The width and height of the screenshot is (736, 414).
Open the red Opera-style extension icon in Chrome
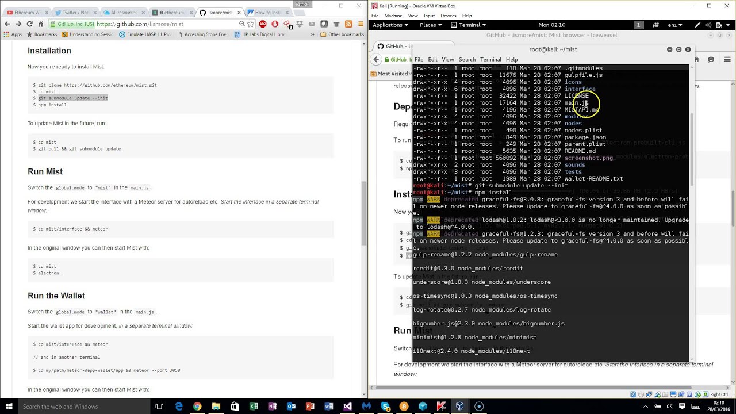pos(275,24)
